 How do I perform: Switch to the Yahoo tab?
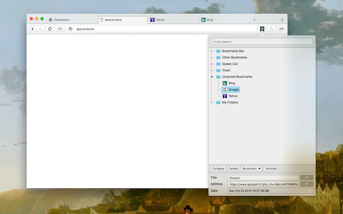pos(173,20)
